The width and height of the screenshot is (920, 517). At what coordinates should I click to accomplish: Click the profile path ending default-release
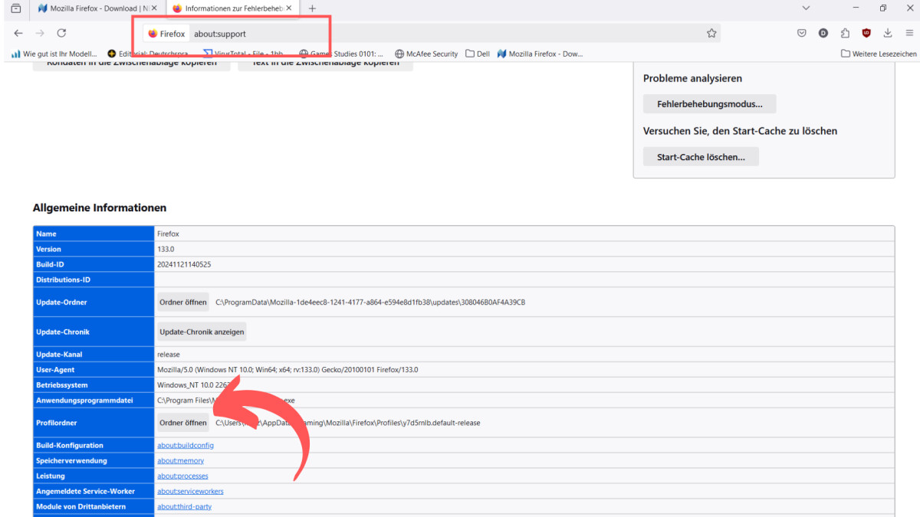tap(348, 423)
